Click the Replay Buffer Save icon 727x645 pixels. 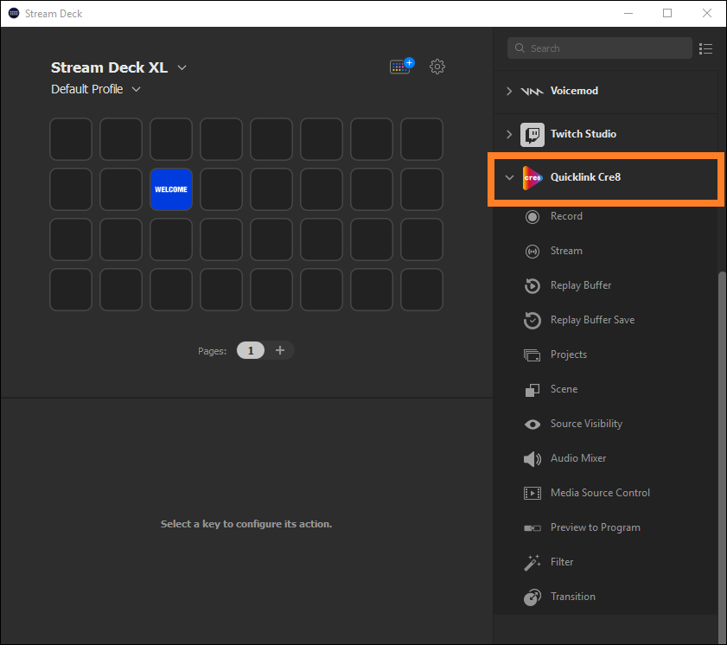click(x=532, y=321)
